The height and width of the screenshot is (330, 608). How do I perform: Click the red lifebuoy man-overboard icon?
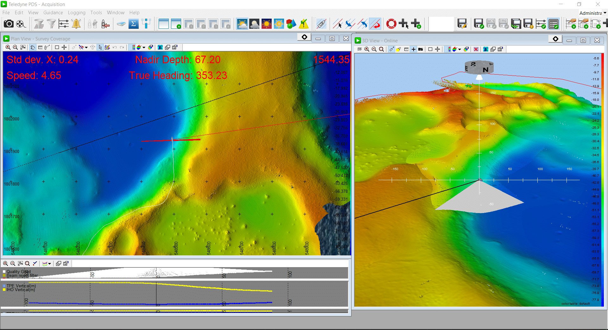(391, 24)
